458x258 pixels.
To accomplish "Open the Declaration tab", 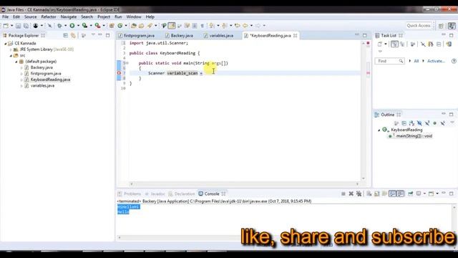I will (182, 194).
